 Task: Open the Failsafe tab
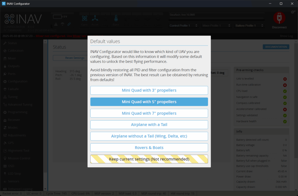coord(22,89)
